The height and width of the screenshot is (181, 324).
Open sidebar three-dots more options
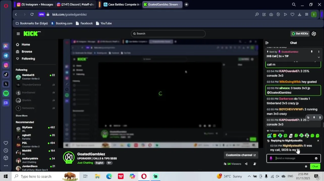[x=6, y=166]
